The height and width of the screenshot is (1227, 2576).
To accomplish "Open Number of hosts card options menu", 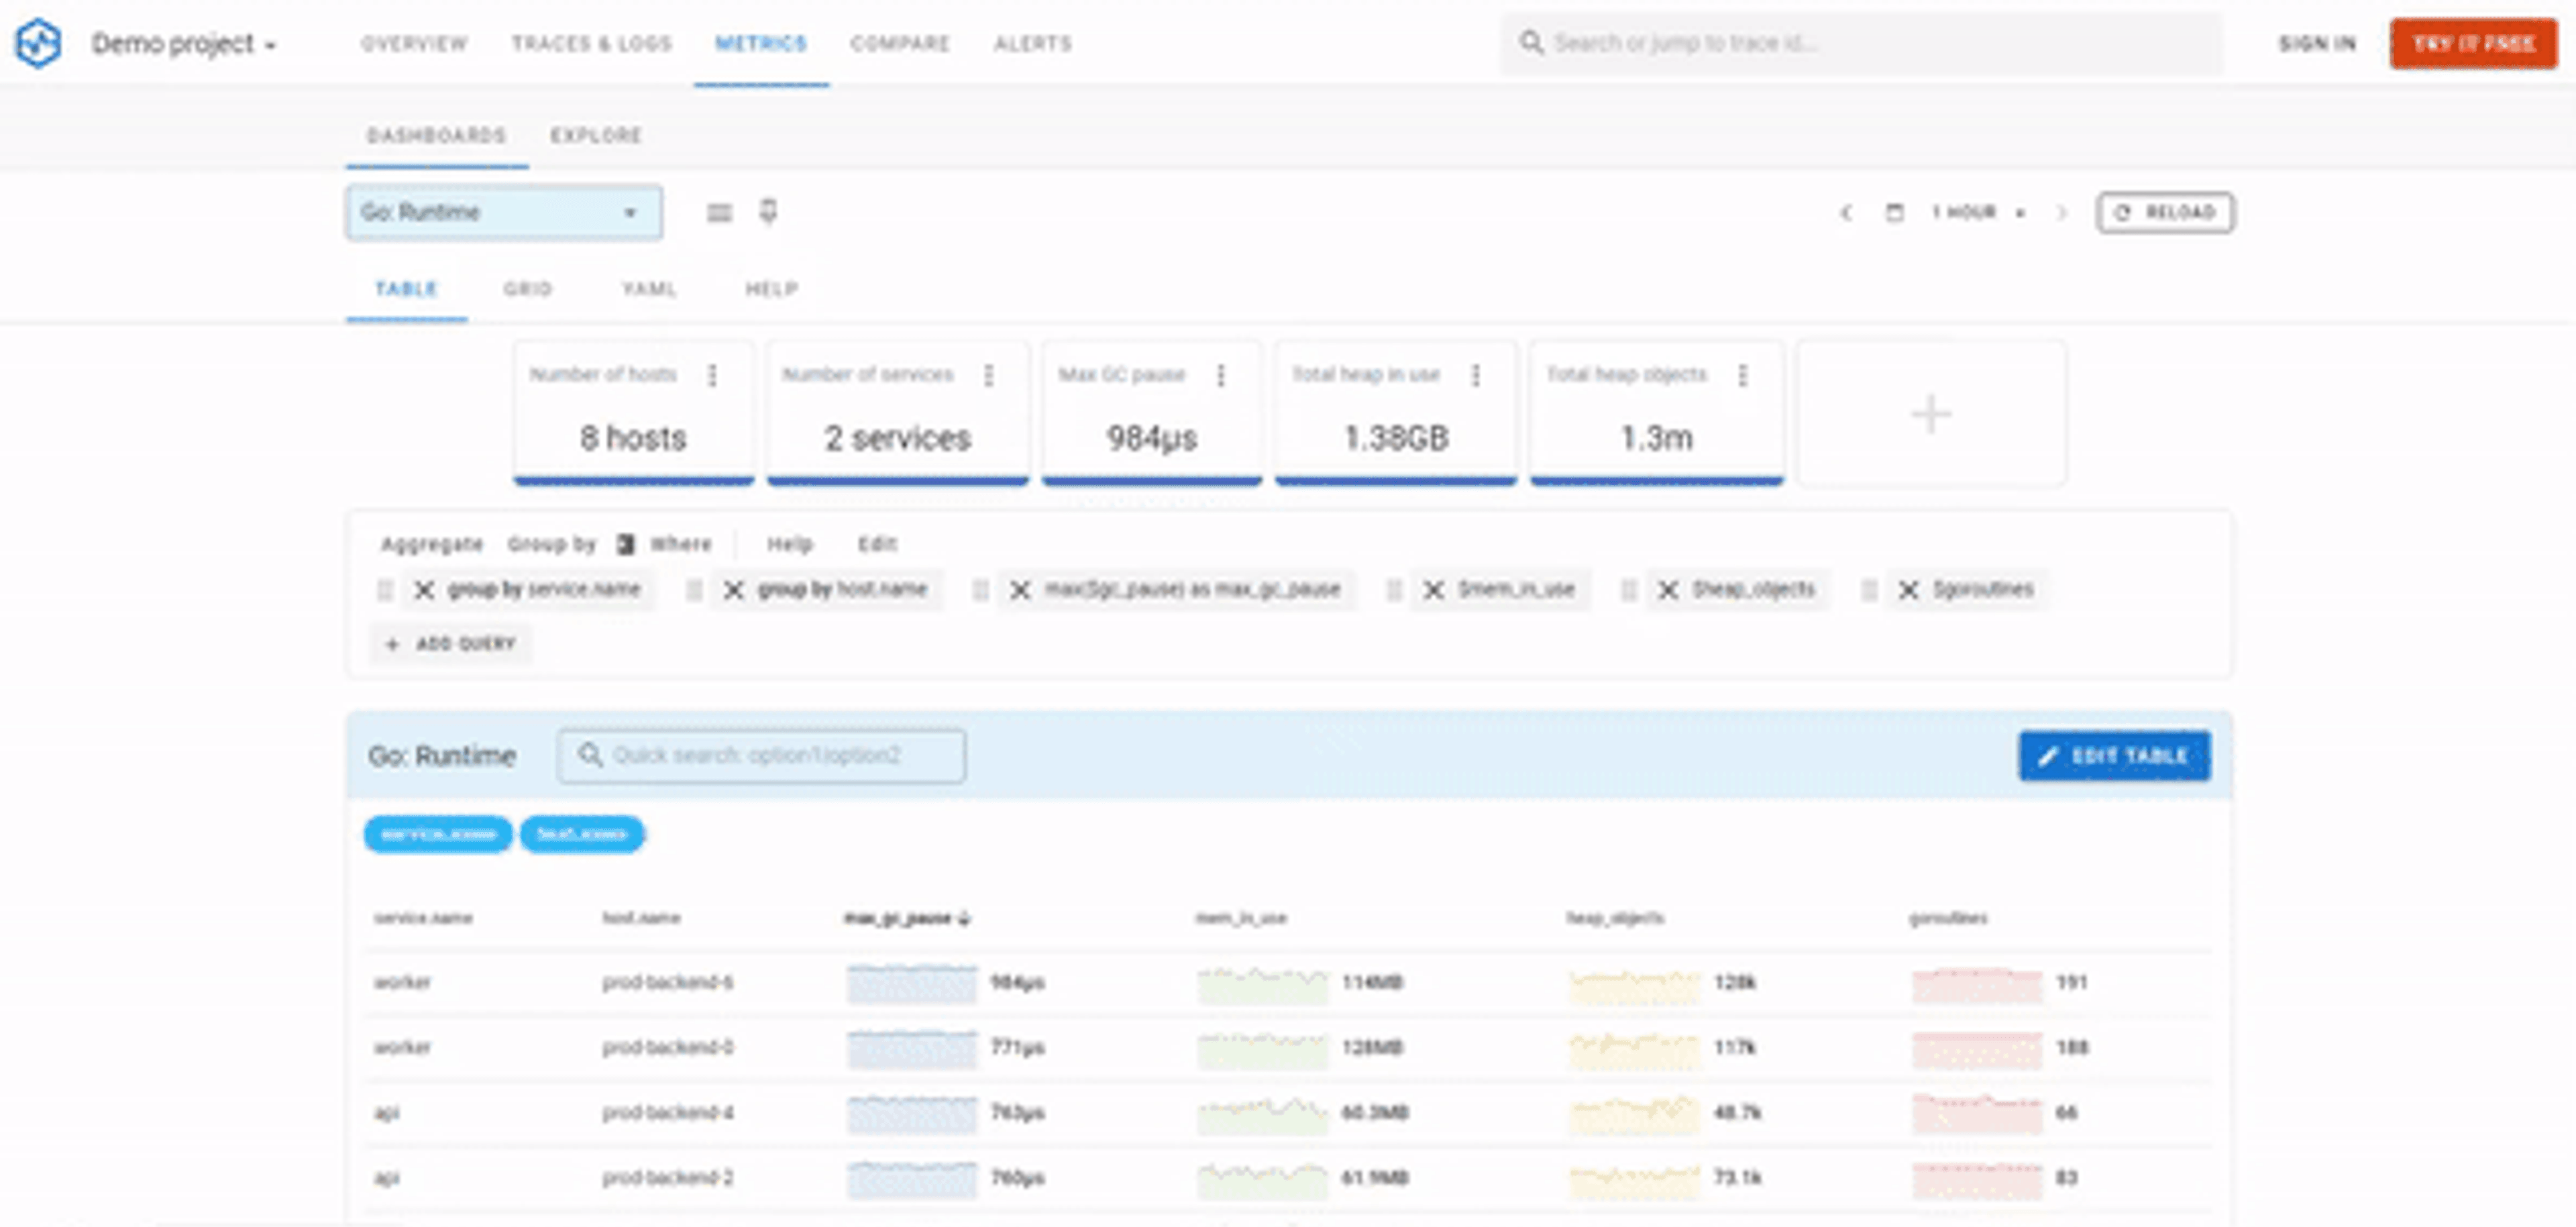I will 712,376.
